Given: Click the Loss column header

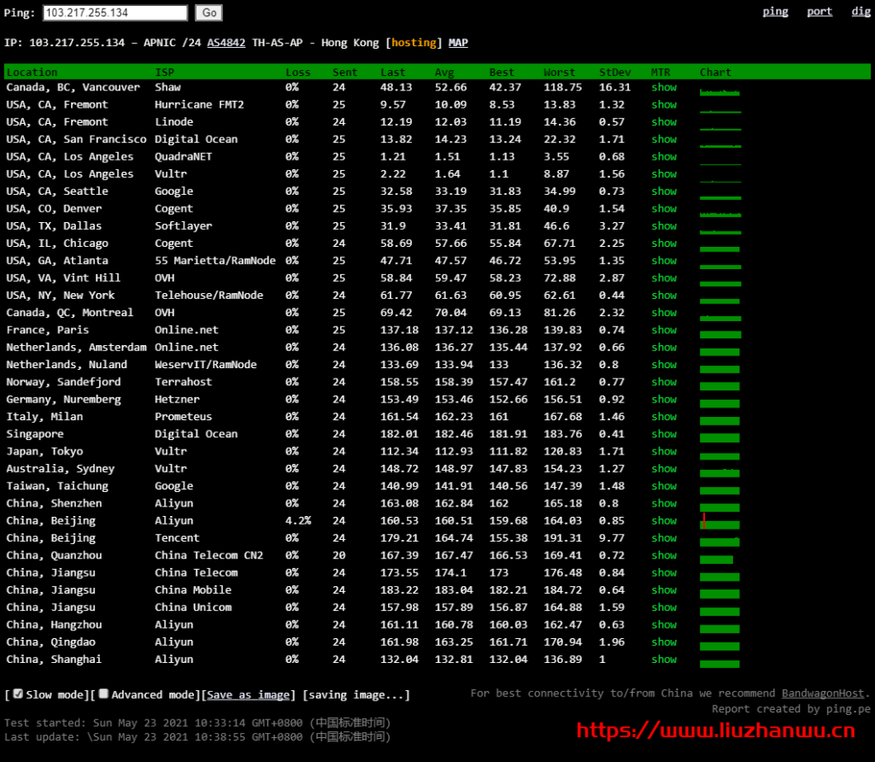Looking at the screenshot, I should 298,73.
